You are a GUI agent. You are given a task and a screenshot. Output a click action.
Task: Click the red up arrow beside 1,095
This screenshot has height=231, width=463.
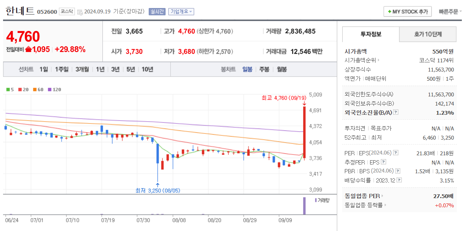28,49
